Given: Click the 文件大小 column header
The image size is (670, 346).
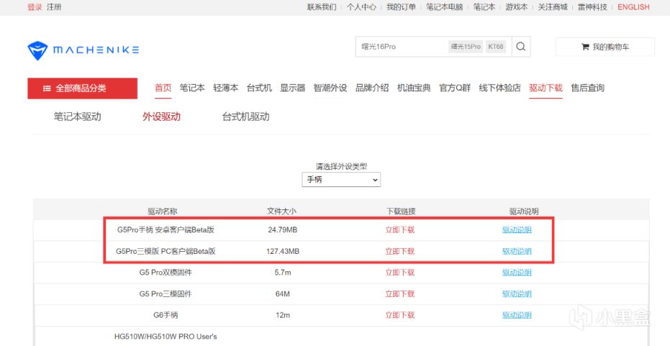Looking at the screenshot, I should pyautogui.click(x=281, y=211).
